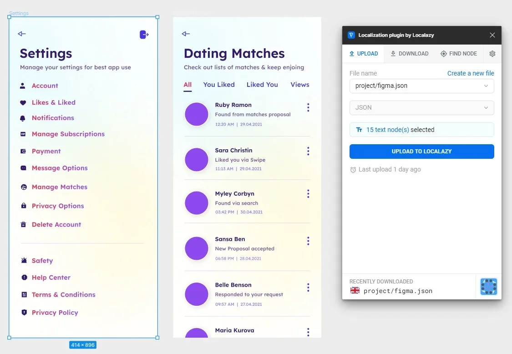
Task: Click the 15 text node(s) link
Action: tap(387, 130)
